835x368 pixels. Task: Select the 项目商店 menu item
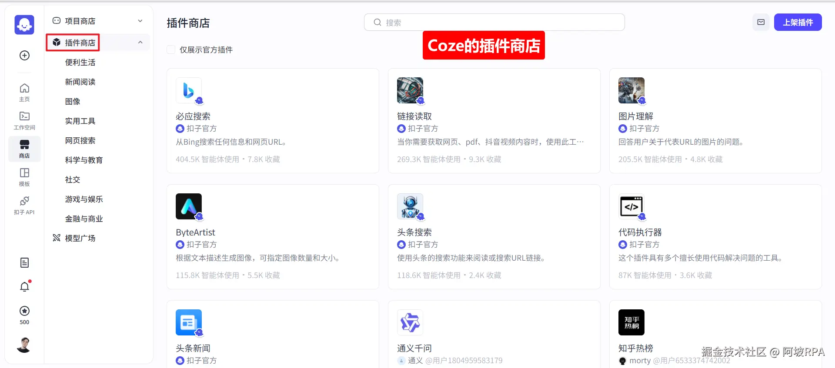tap(99, 21)
